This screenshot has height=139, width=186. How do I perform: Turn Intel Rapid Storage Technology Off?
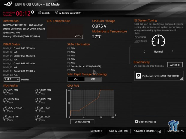[x=93, y=79]
